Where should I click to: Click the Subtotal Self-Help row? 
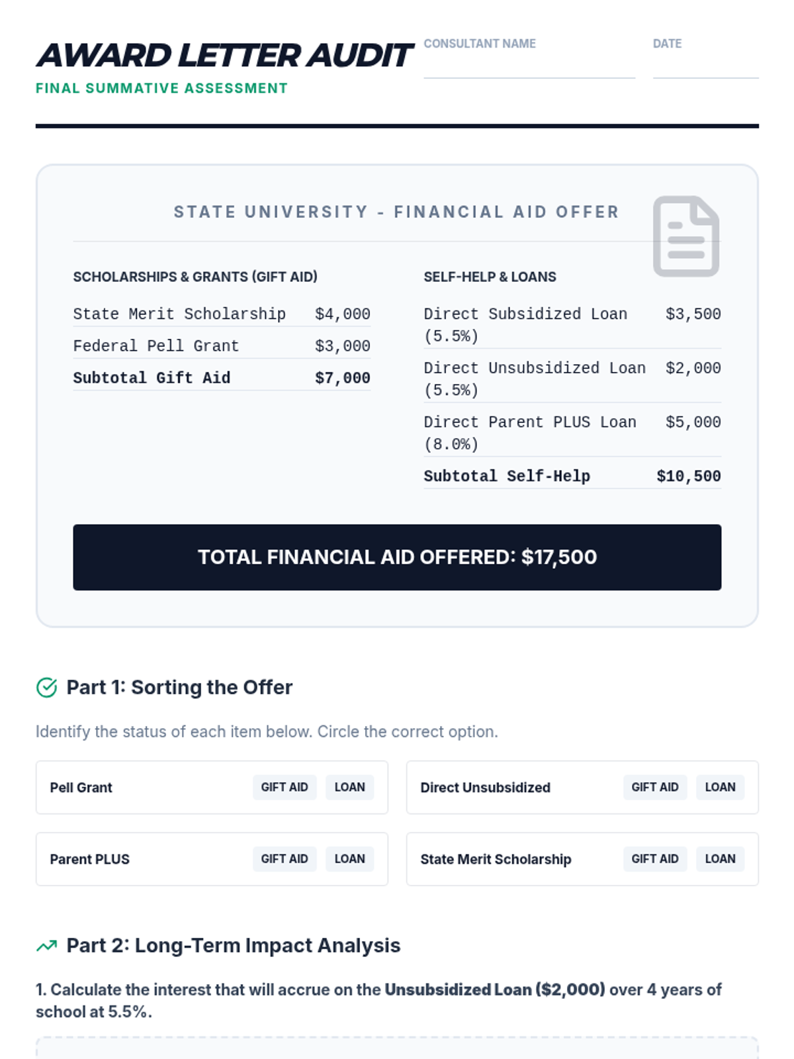[x=572, y=476]
